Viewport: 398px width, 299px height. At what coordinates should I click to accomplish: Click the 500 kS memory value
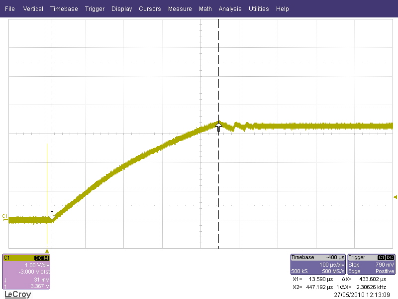299,271
